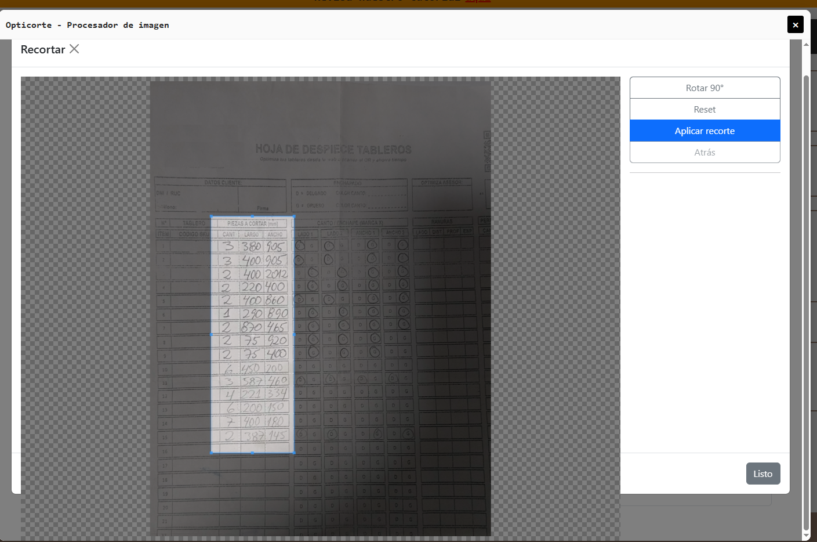
Task: Click the right-middle crop edge handle
Action: (x=294, y=335)
